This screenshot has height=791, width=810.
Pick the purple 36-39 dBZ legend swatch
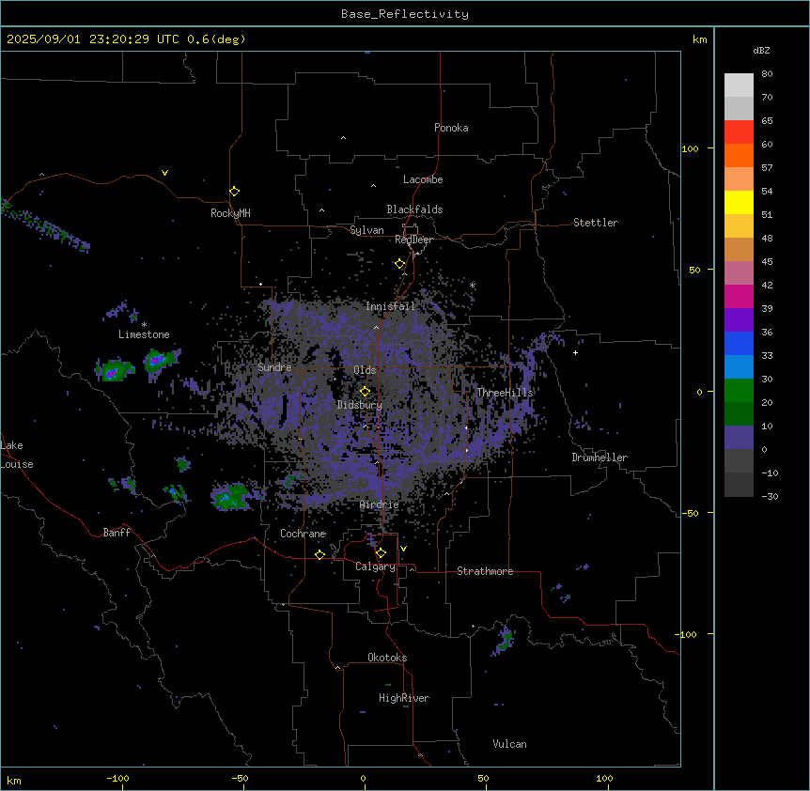pyautogui.click(x=739, y=320)
